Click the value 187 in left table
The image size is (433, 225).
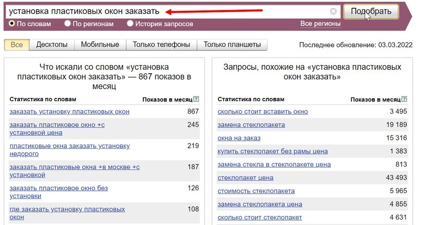click(x=193, y=167)
